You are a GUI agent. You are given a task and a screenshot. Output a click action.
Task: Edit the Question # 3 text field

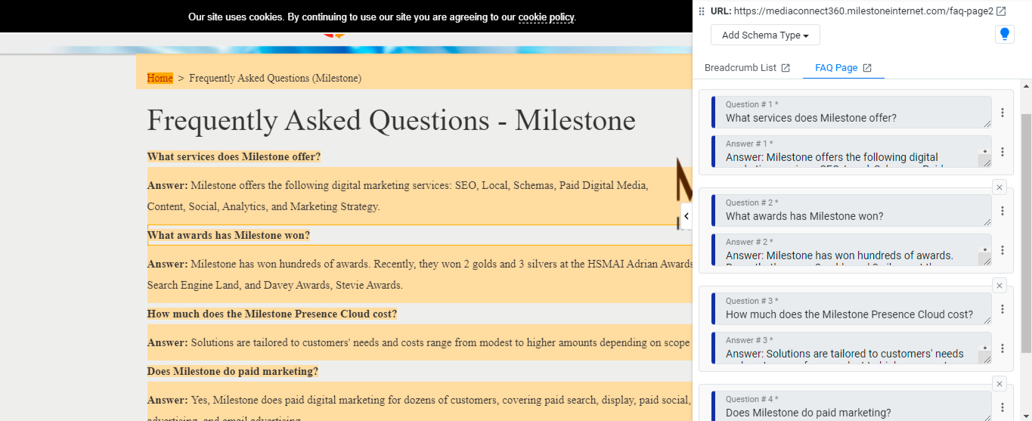click(x=851, y=308)
